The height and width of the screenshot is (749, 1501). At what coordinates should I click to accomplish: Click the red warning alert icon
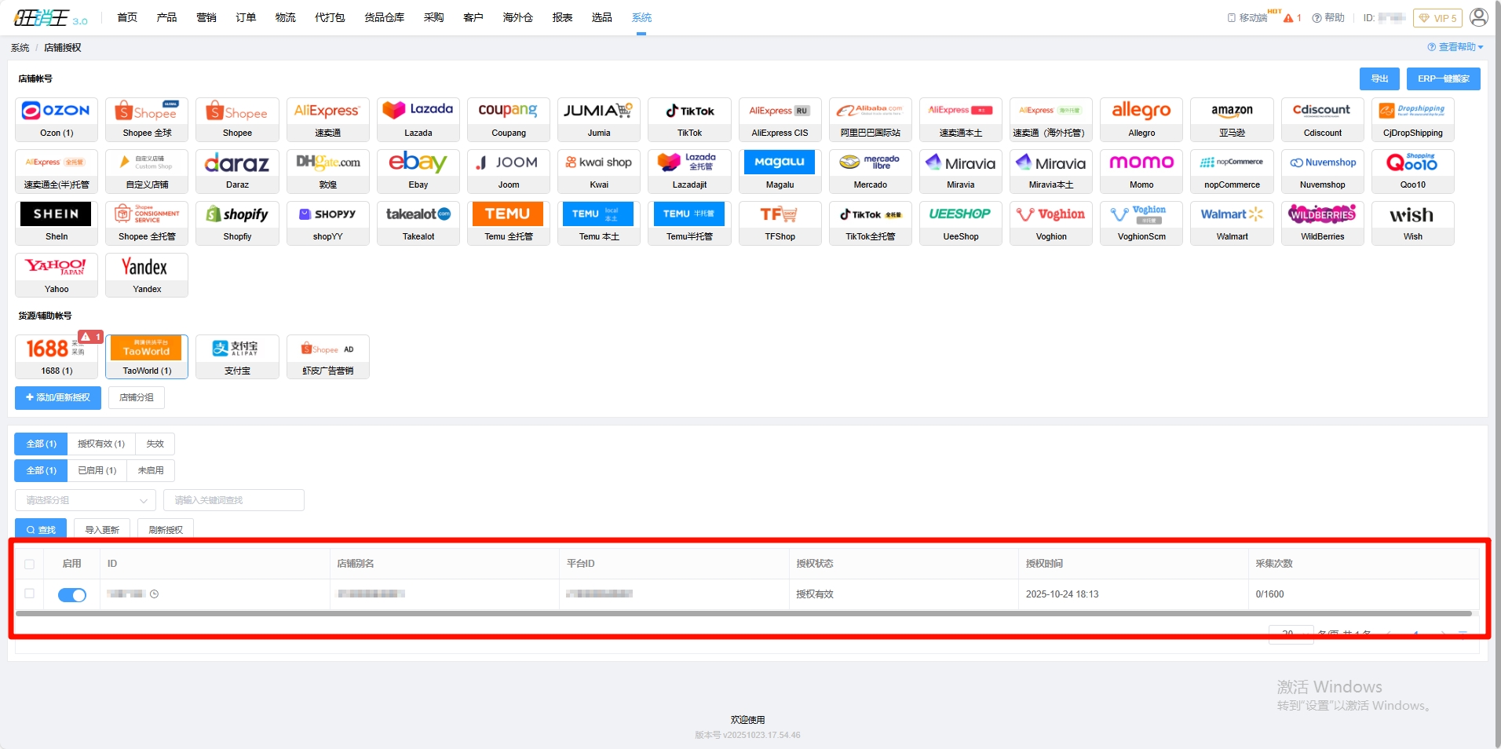1288,18
